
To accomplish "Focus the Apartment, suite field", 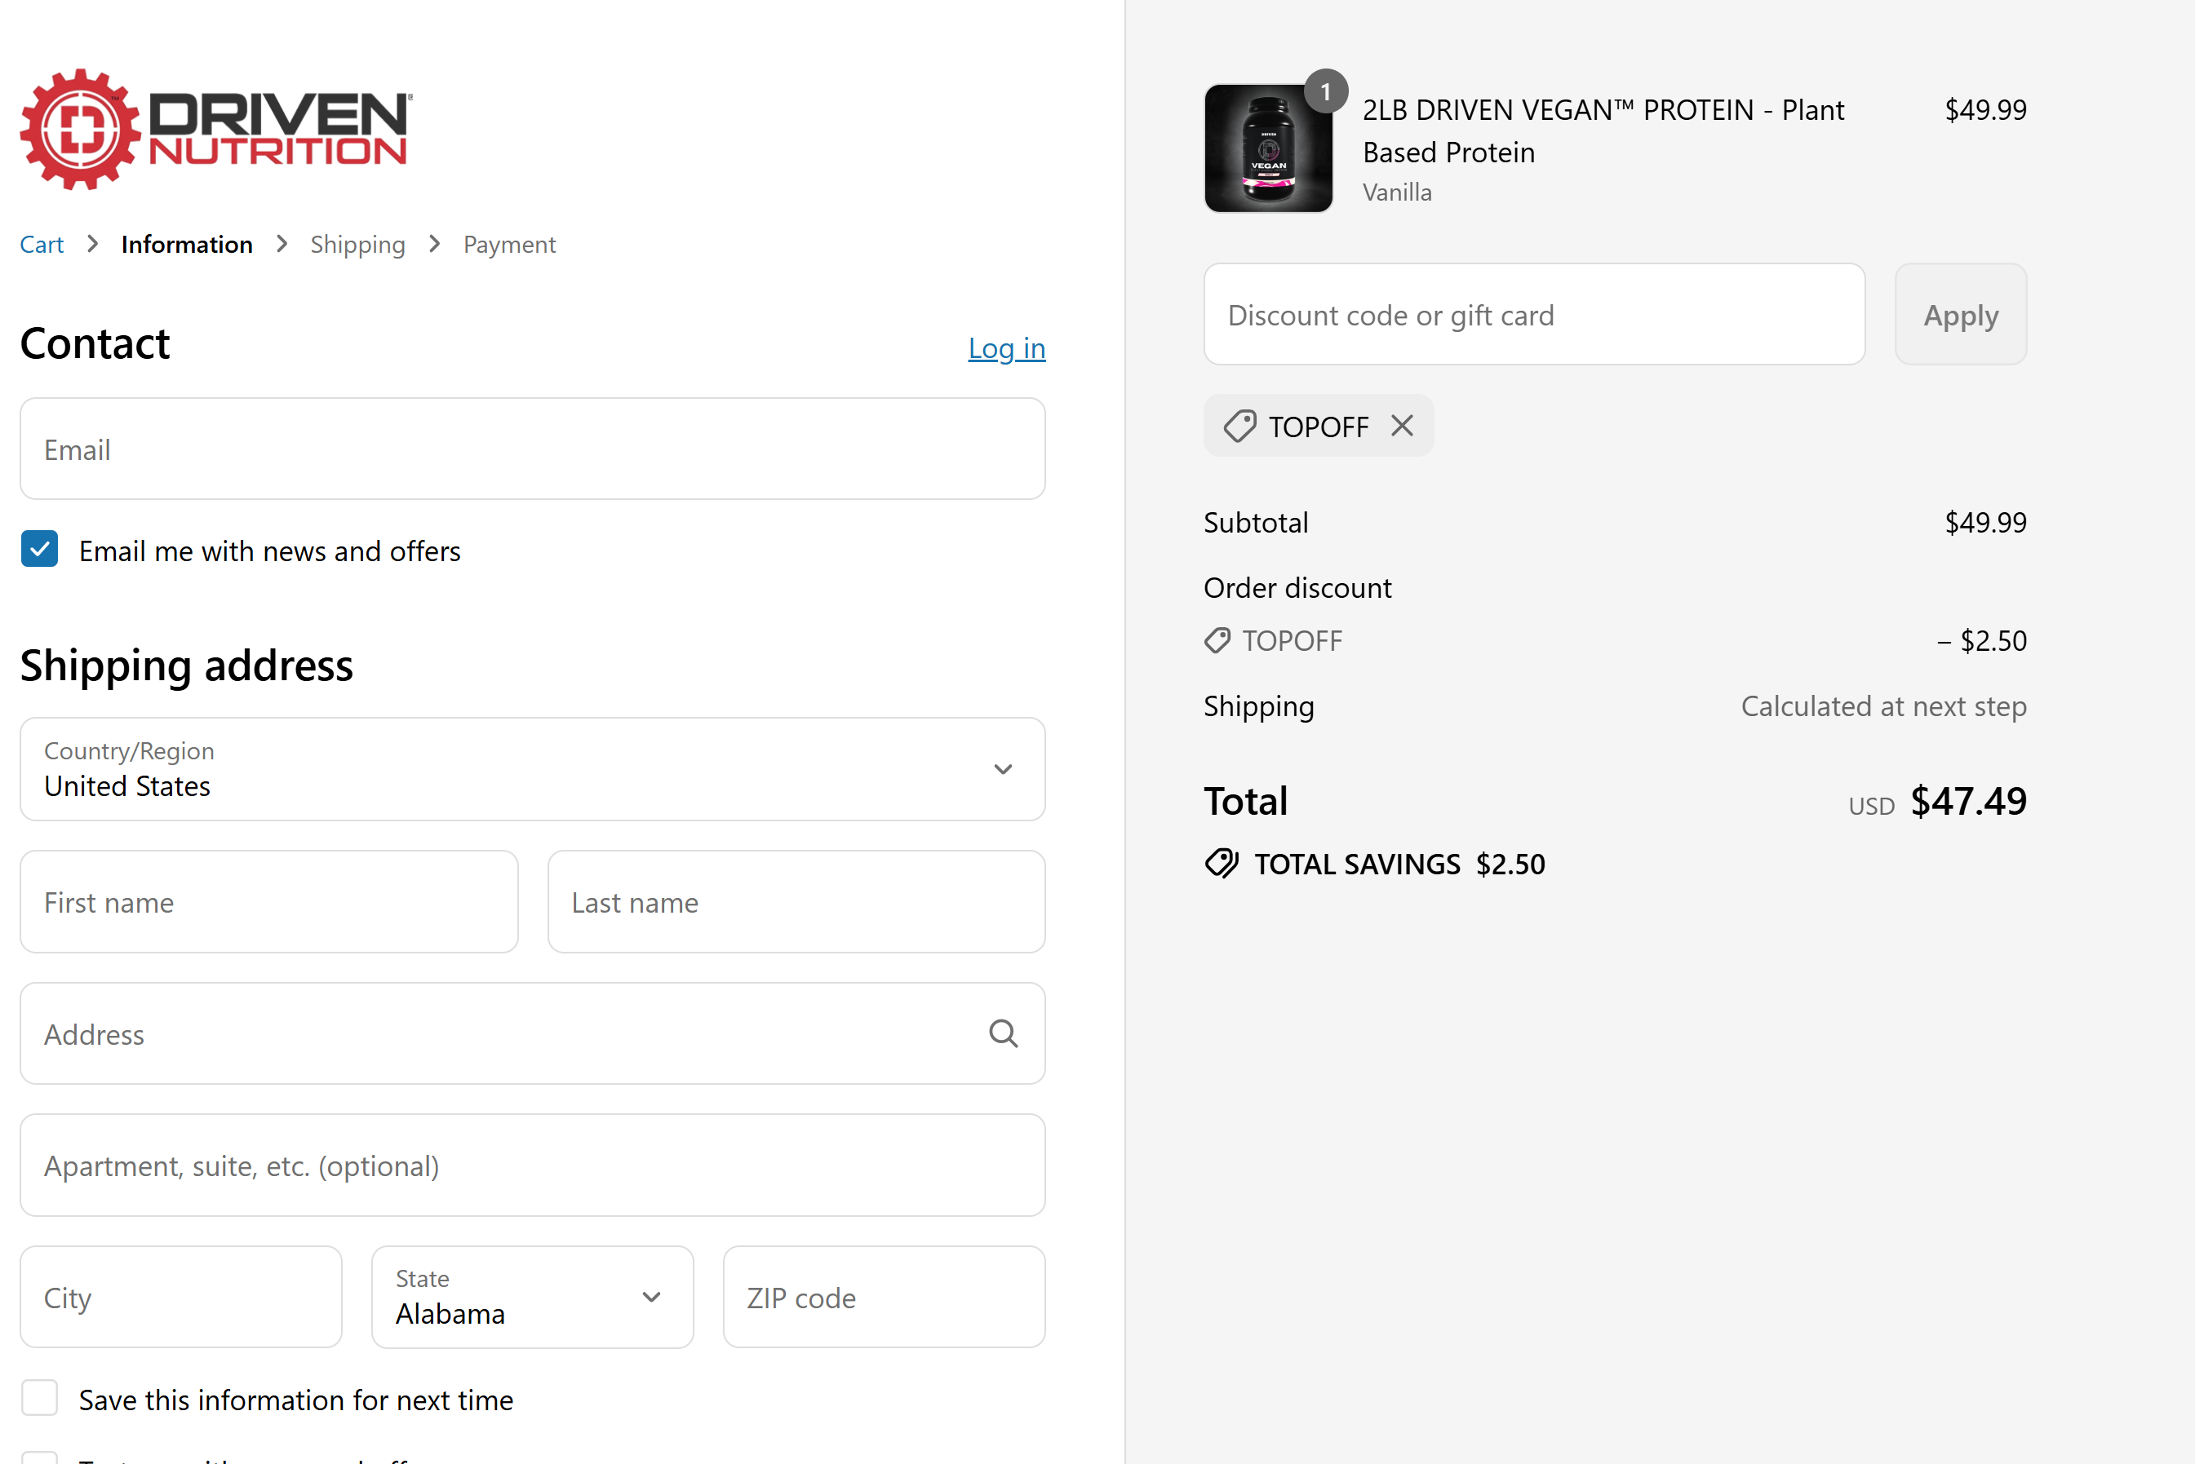I will [x=532, y=1165].
